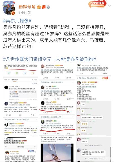Tap the 为中国加油 banner sticker

tap(97, 4)
